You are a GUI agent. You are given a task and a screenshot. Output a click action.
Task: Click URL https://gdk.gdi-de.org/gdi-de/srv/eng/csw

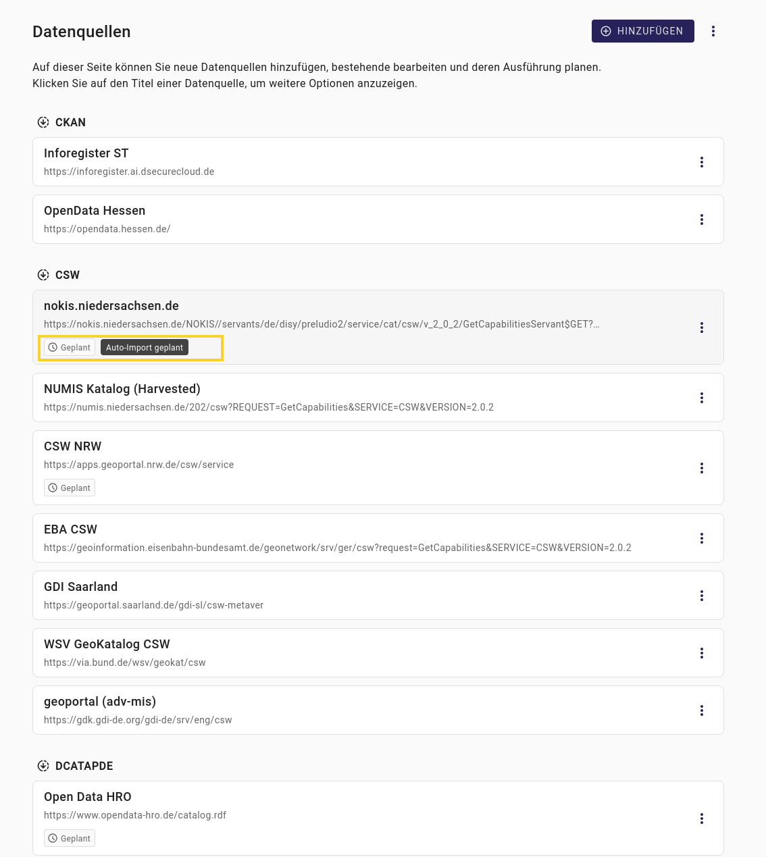138,720
